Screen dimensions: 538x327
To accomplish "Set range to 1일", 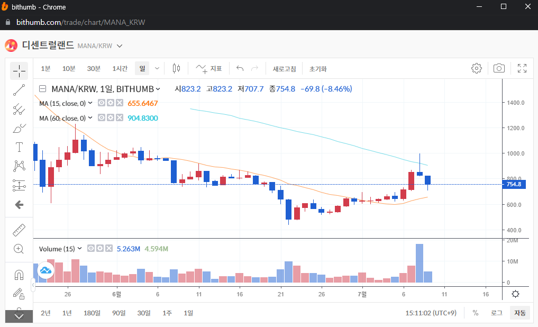I will click(188, 313).
